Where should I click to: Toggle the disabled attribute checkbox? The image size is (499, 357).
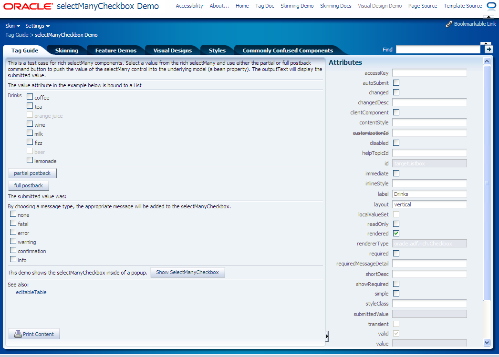(x=396, y=143)
